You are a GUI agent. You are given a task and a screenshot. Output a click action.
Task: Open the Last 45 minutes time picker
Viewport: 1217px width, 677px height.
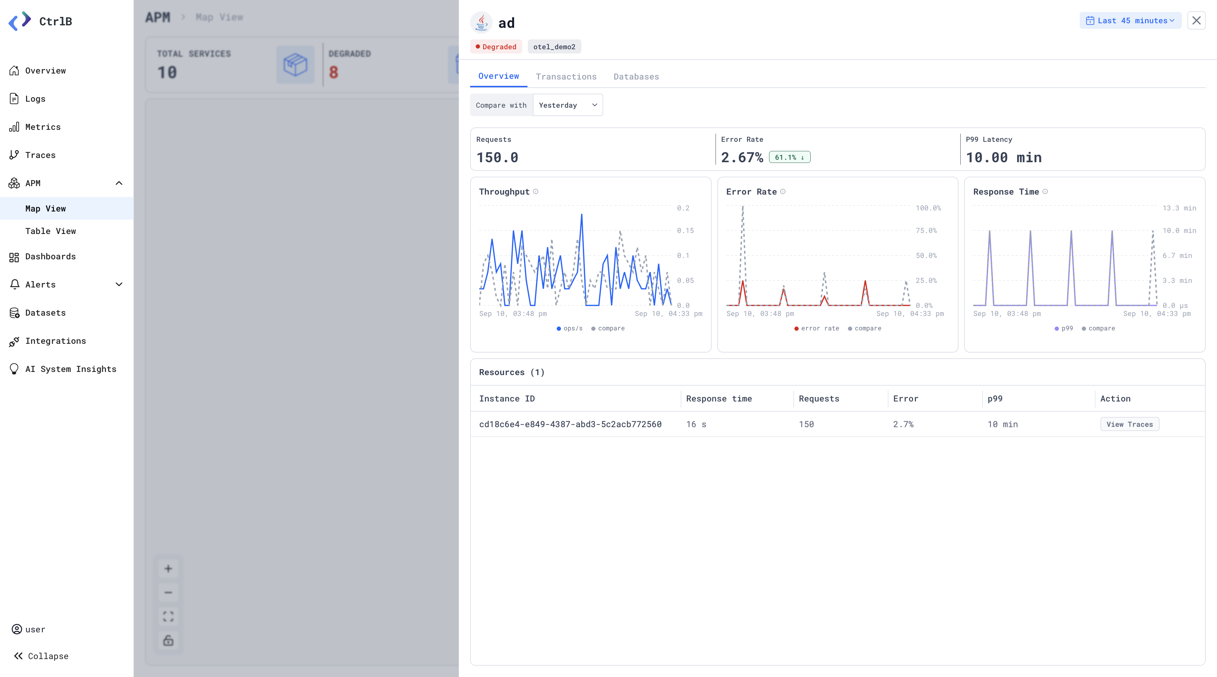click(x=1130, y=20)
